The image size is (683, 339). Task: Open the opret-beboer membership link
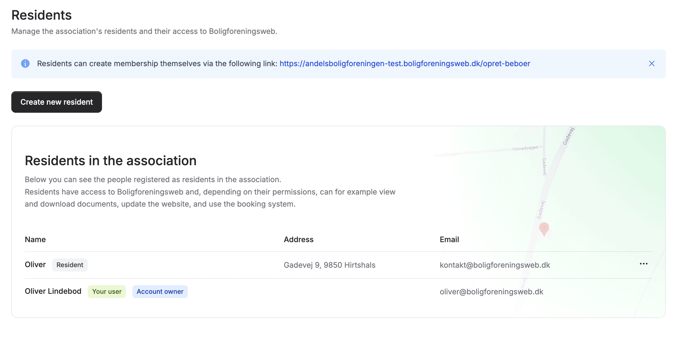(405, 63)
